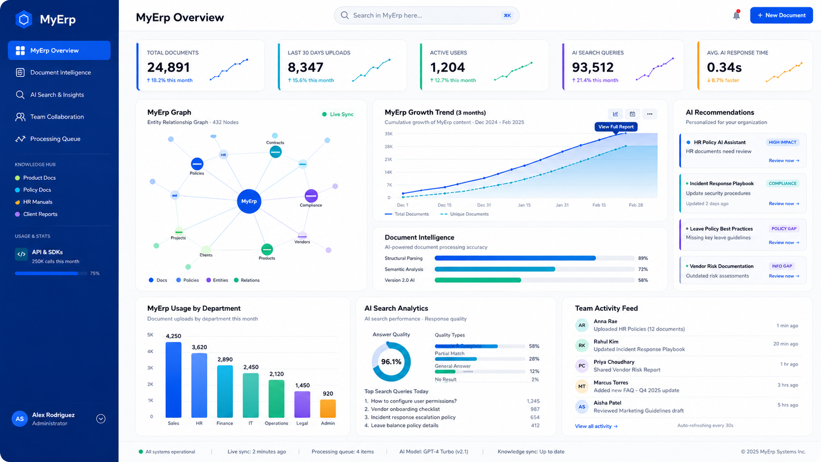The height and width of the screenshot is (462, 821).
Task: Click the chart view icon in Growth Trend
Action: click(x=615, y=114)
